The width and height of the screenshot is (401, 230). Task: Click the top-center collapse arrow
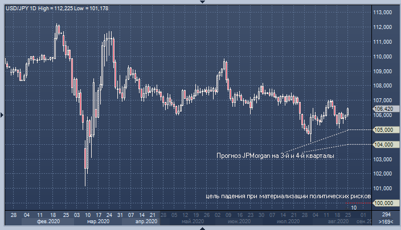pos(200,2)
